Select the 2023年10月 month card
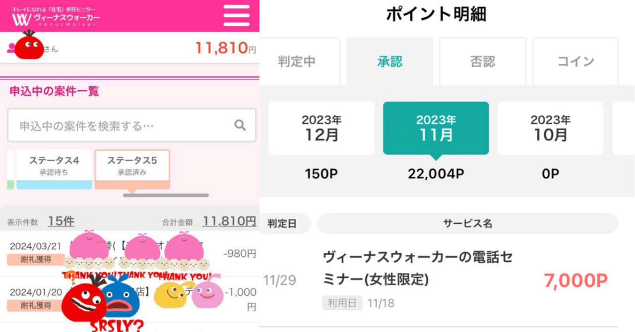The width and height of the screenshot is (635, 332). pyautogui.click(x=550, y=128)
